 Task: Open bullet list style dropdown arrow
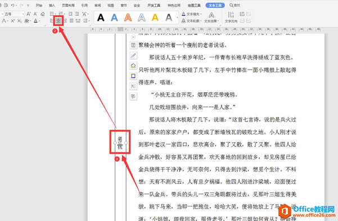point(55,14)
